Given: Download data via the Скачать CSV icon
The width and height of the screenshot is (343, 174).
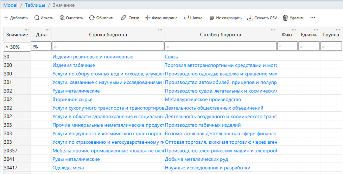Looking at the screenshot, I should coord(250,18).
